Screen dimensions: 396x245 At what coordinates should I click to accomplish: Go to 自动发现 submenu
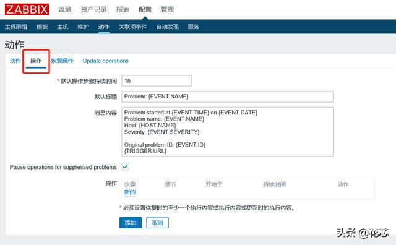168,27
